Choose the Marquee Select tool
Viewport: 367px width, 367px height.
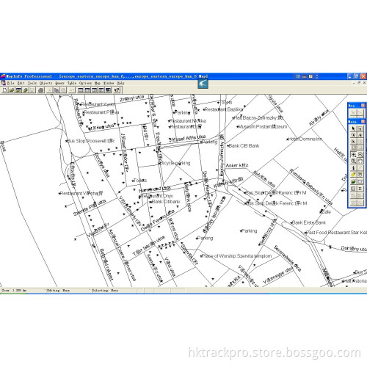[360, 128]
